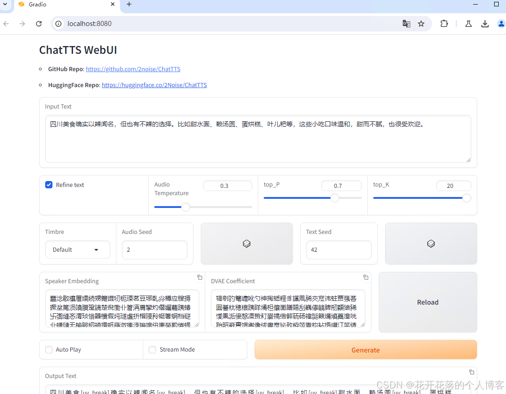Click the Timbre label

coord(55,232)
